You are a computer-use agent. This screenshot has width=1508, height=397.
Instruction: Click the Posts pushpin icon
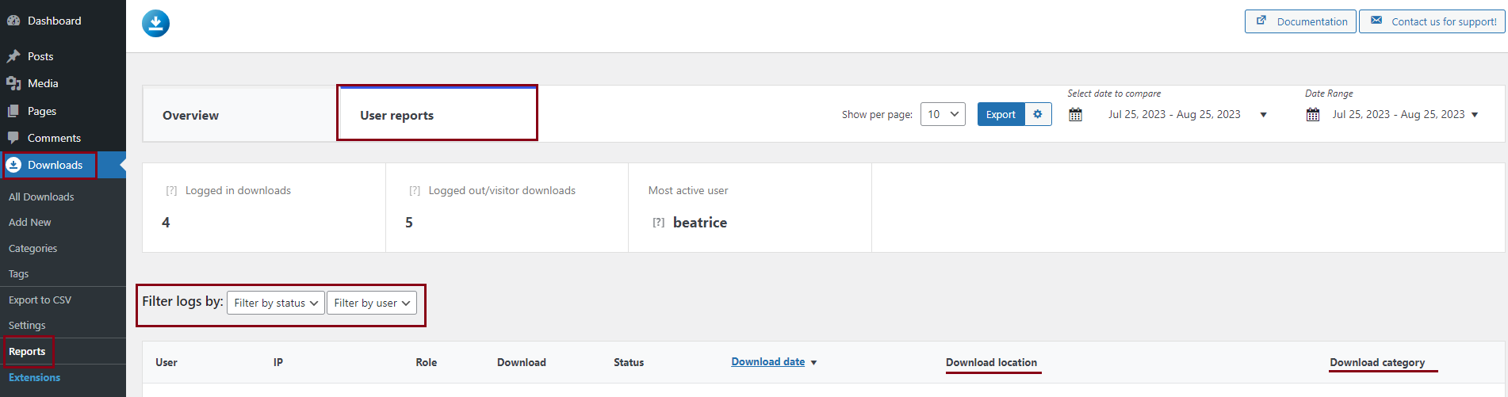(13, 56)
